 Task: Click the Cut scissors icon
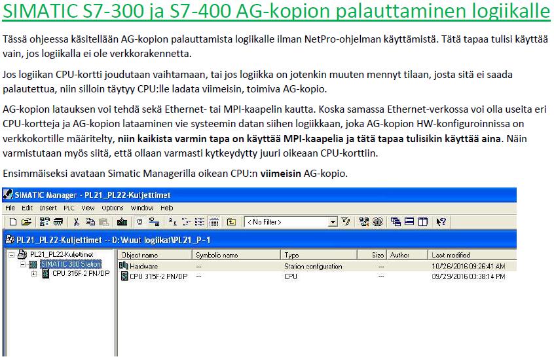coord(77,222)
